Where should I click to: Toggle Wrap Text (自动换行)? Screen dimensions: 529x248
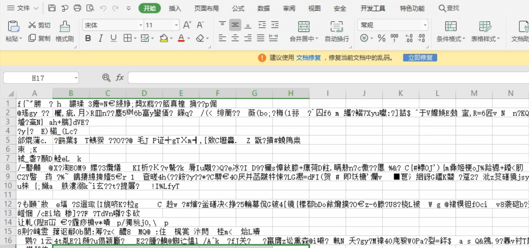(x=336, y=26)
